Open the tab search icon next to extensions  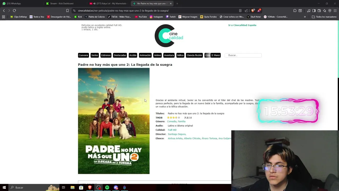point(300,11)
